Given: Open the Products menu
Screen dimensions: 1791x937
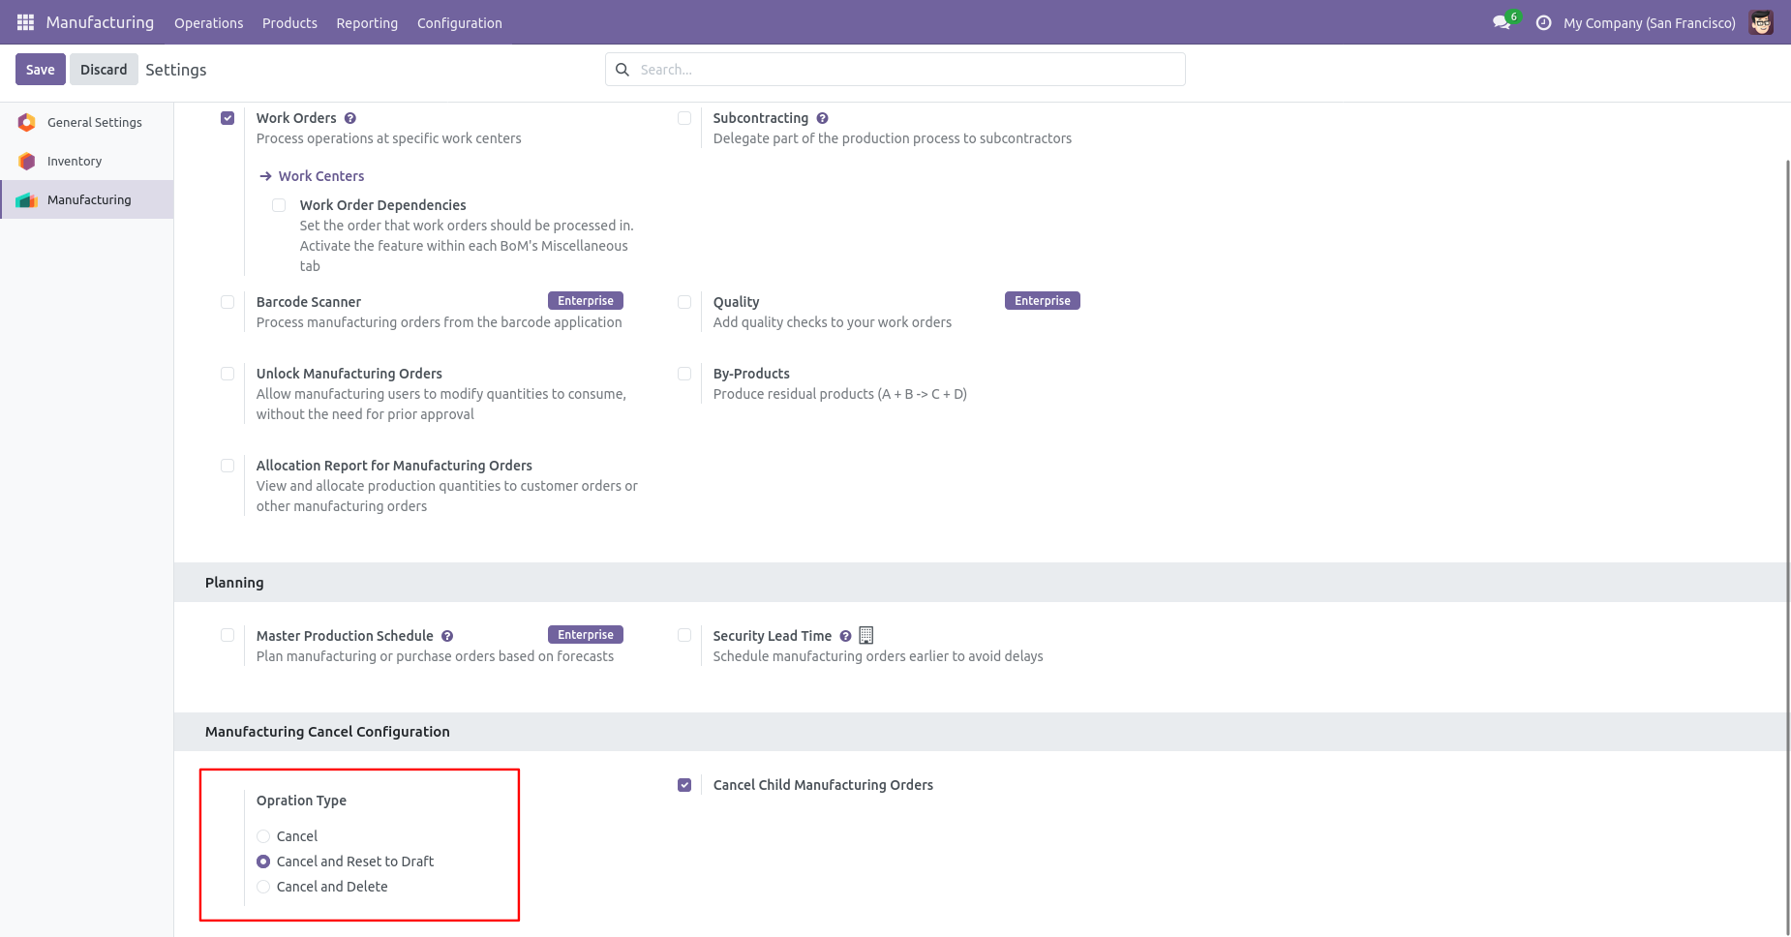Looking at the screenshot, I should pyautogui.click(x=289, y=23).
